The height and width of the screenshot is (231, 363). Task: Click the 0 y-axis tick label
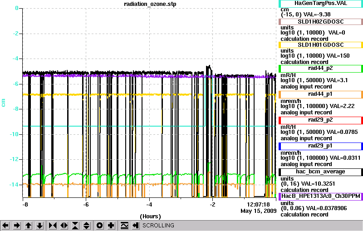click(17, 8)
